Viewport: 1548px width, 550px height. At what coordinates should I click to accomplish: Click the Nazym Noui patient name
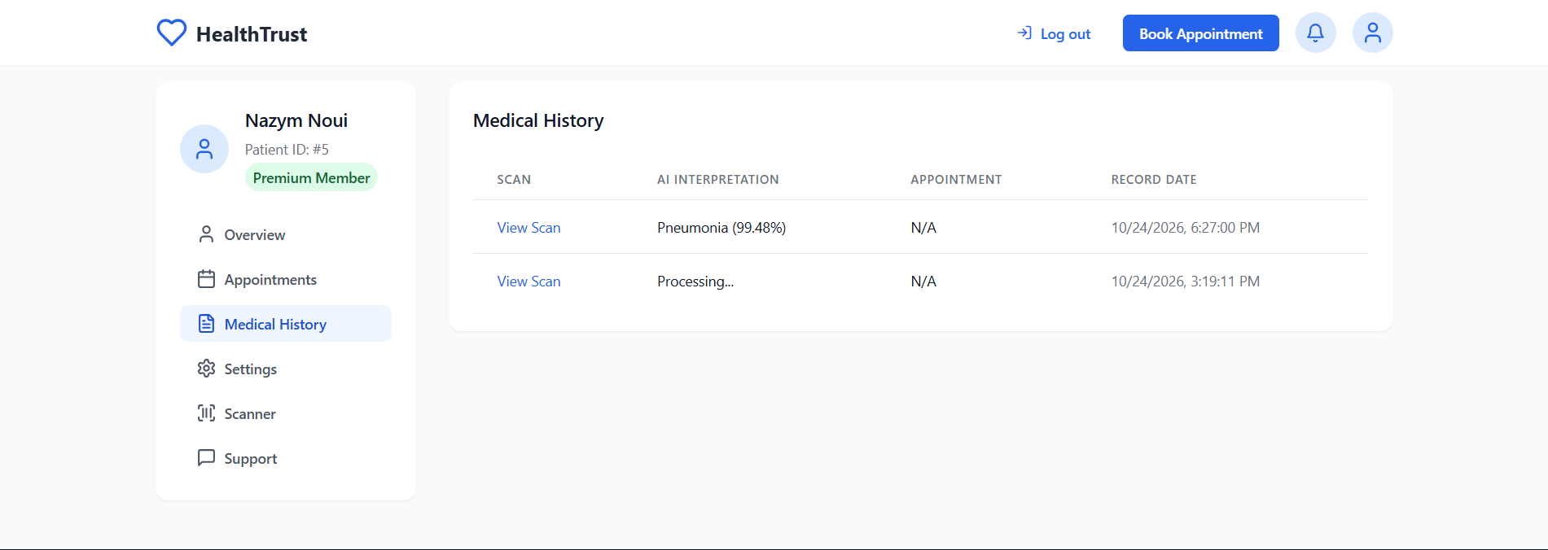click(x=296, y=120)
